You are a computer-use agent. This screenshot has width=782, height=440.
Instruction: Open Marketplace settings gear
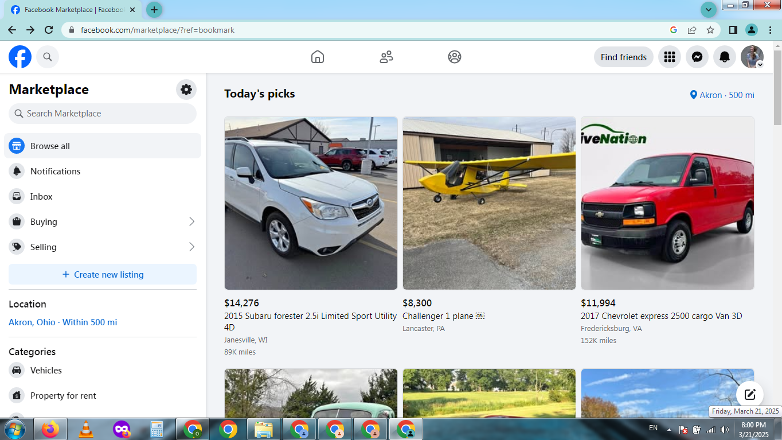[x=186, y=89]
